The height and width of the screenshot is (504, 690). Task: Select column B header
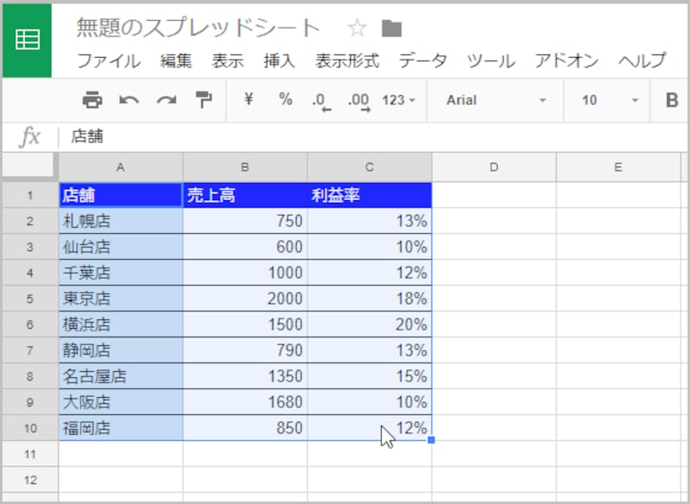[245, 167]
